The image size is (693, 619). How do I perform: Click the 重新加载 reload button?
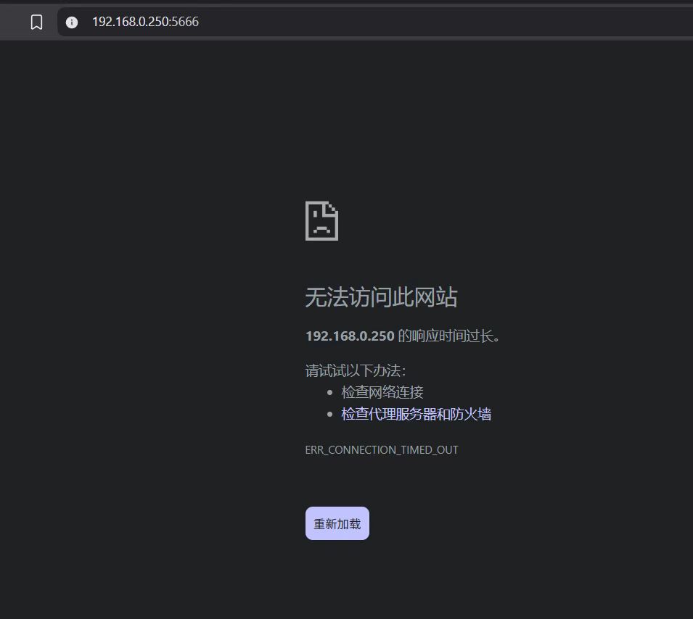(x=337, y=523)
